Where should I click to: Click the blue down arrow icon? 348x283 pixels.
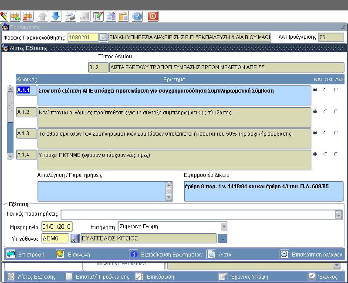[x=56, y=17]
